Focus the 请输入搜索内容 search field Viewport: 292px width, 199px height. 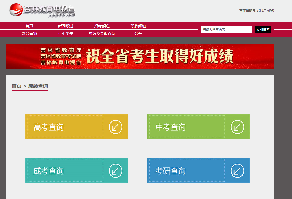[x=226, y=29]
